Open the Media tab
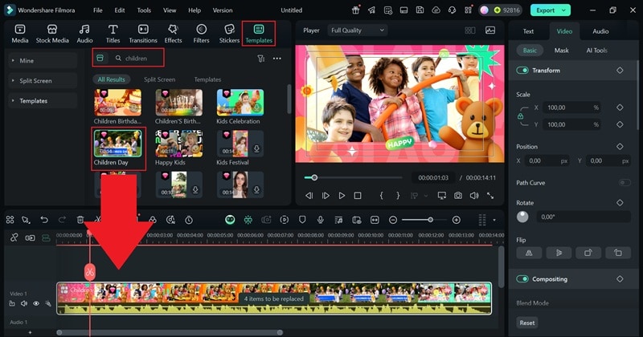This screenshot has height=337, width=643. (19, 34)
